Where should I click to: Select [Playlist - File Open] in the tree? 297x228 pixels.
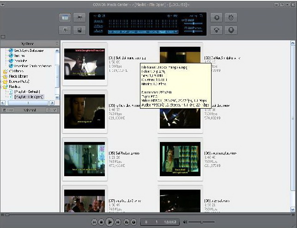(29, 97)
